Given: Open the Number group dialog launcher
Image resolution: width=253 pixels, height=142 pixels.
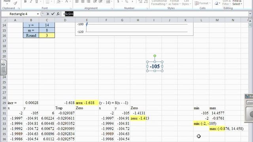Looking at the screenshot, I should point(147,8).
